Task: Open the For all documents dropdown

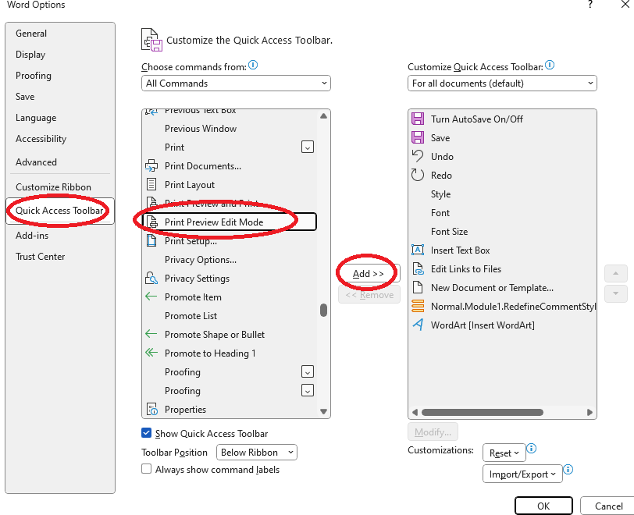Action: pos(502,83)
